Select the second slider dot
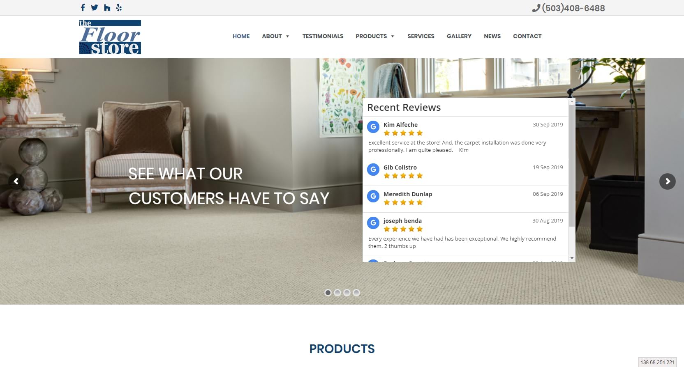 [337, 293]
